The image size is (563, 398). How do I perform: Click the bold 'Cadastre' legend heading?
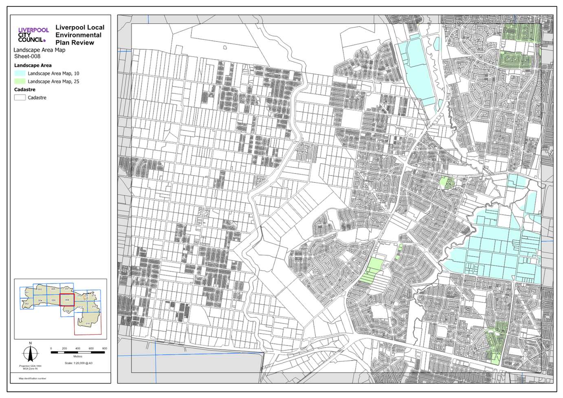[x=24, y=90]
